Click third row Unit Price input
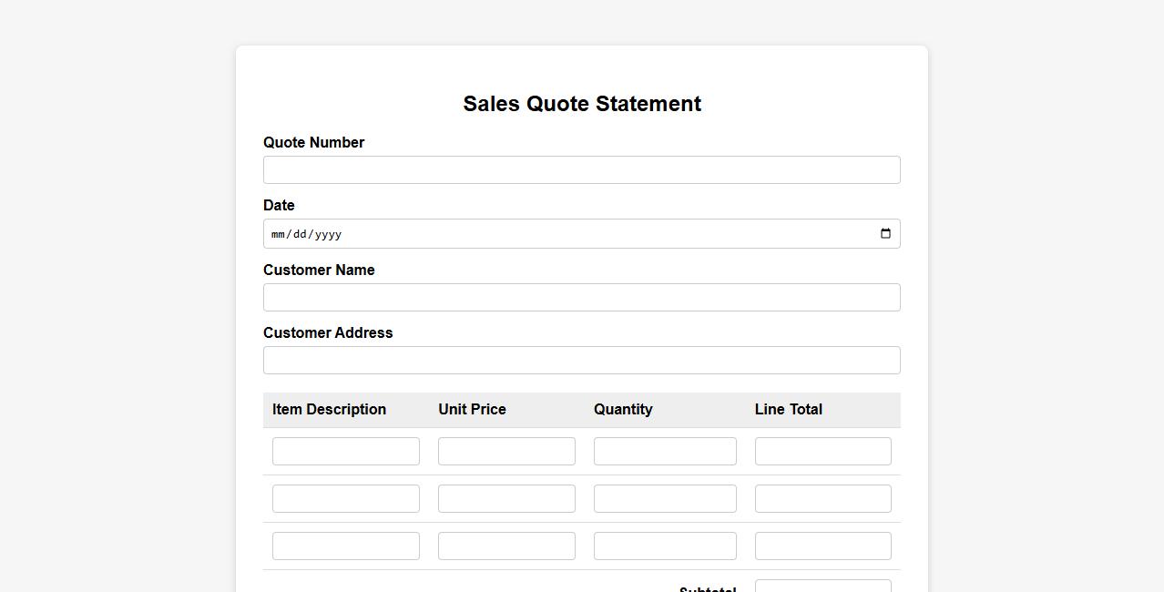 point(506,546)
